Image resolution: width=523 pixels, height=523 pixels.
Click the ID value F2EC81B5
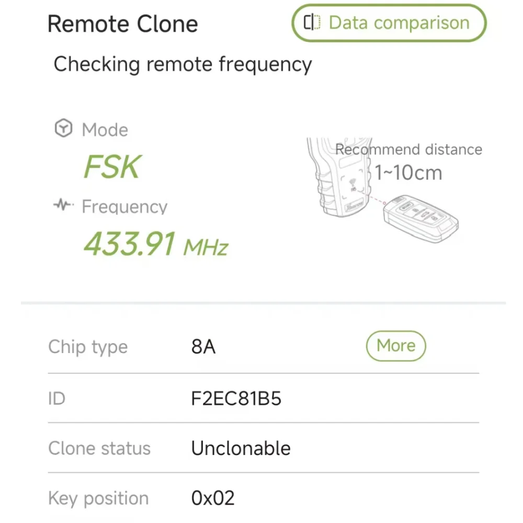(236, 399)
